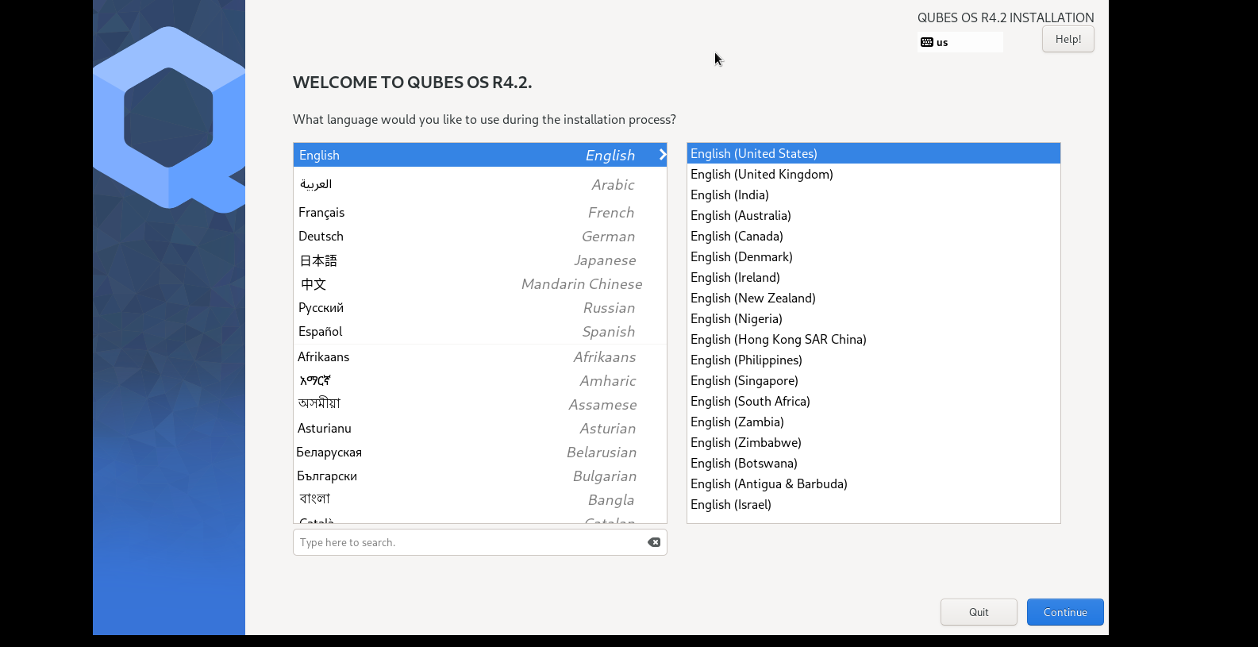This screenshot has width=1258, height=647.
Task: Pick Asturianu (Asturian) language
Action: (x=480, y=429)
